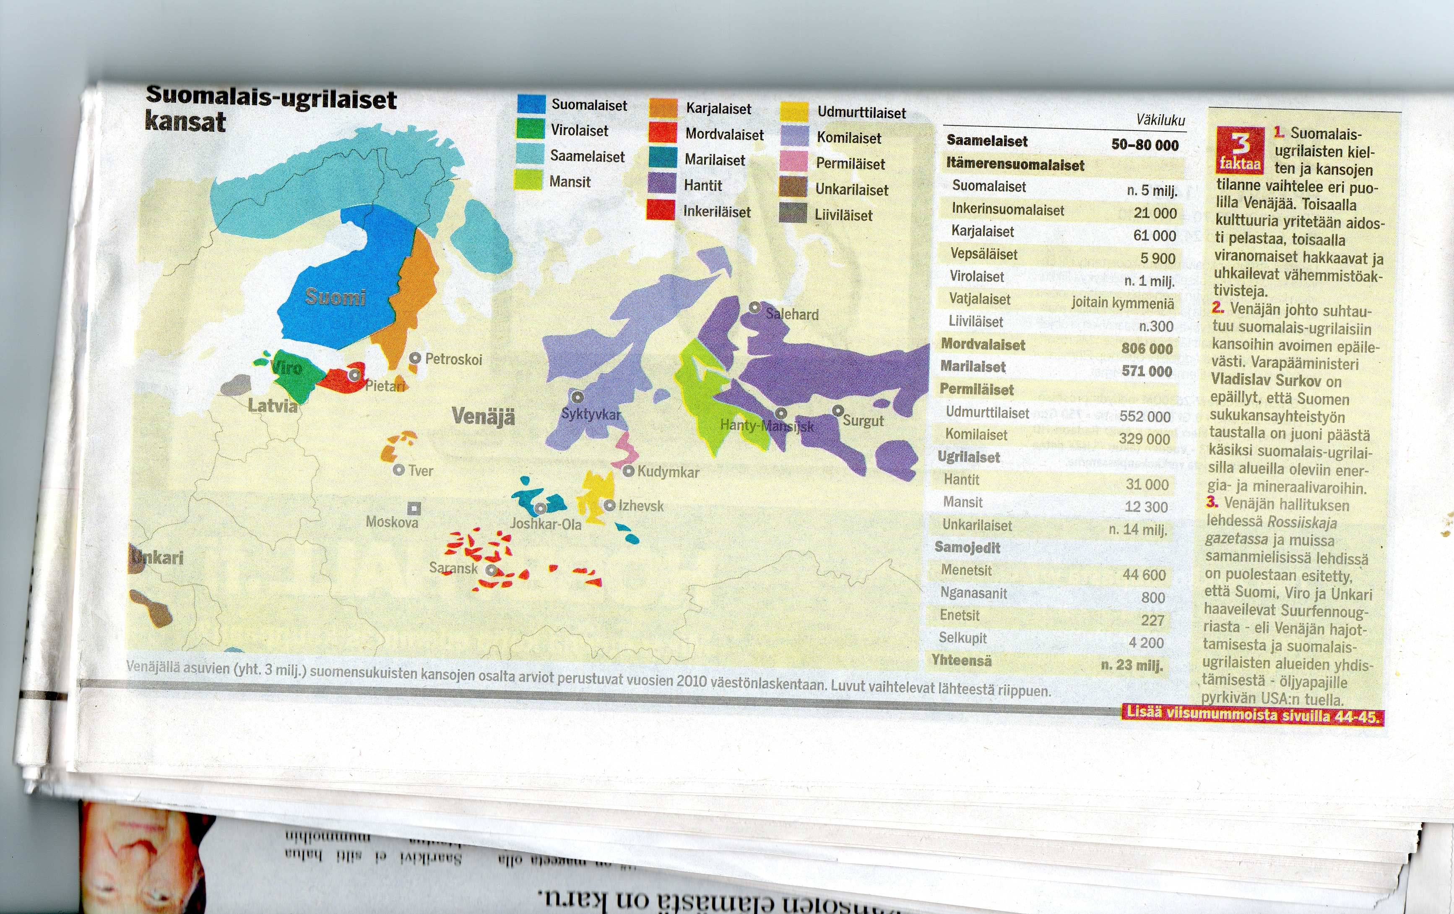Click the blue Suomalaiset legend swatch

pyautogui.click(x=531, y=104)
